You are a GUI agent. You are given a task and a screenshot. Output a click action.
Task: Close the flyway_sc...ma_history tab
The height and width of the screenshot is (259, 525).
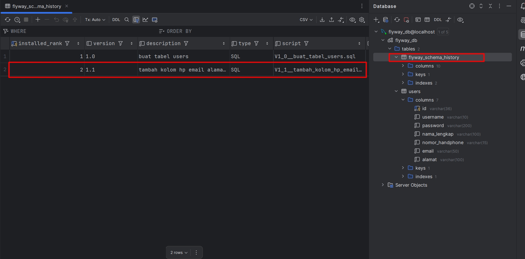tap(67, 6)
